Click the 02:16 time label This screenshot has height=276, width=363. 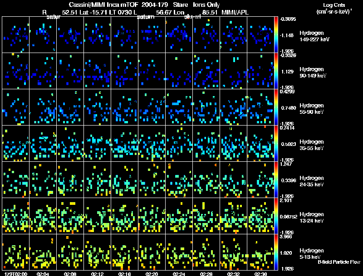coord(124,274)
